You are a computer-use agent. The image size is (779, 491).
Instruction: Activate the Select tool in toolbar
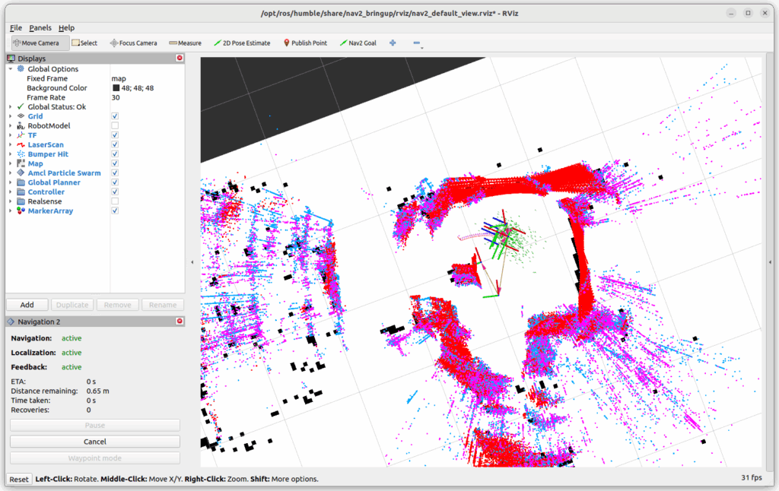pos(84,43)
